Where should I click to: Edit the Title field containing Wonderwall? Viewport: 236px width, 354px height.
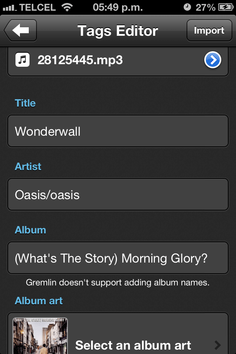click(x=118, y=131)
